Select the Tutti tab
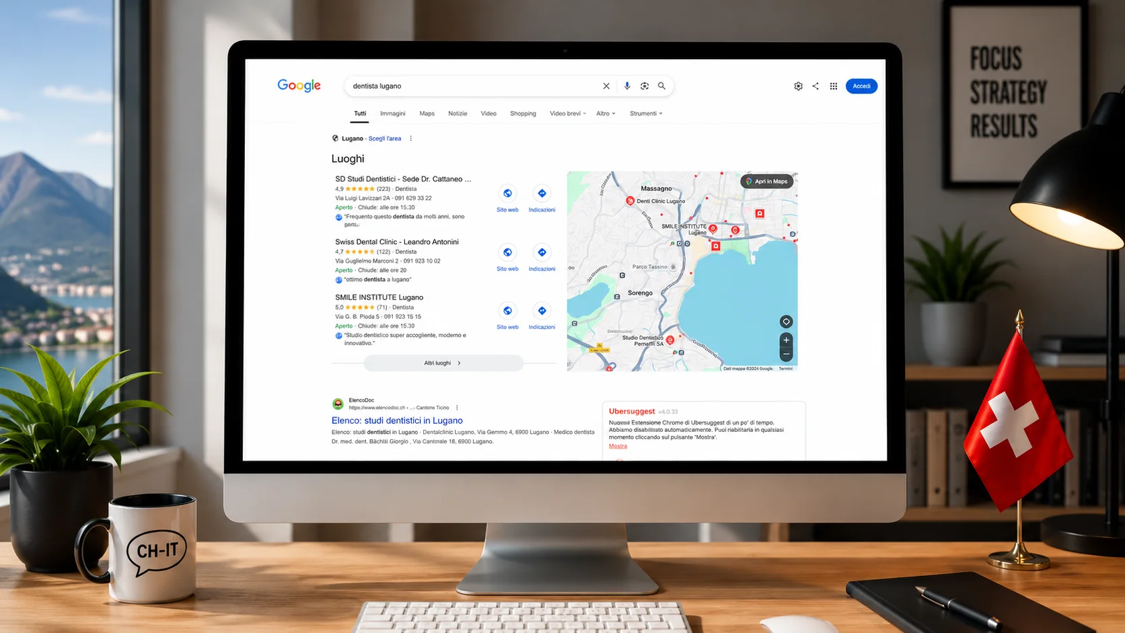This screenshot has height=633, width=1125. tap(360, 114)
